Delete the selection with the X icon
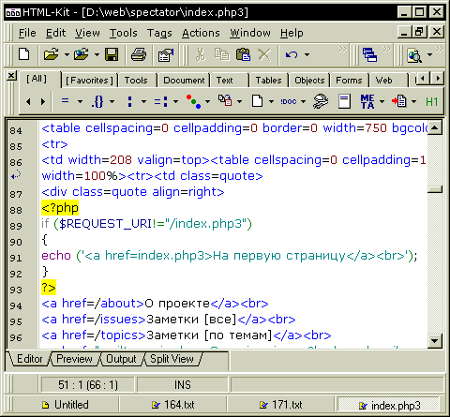 264,54
